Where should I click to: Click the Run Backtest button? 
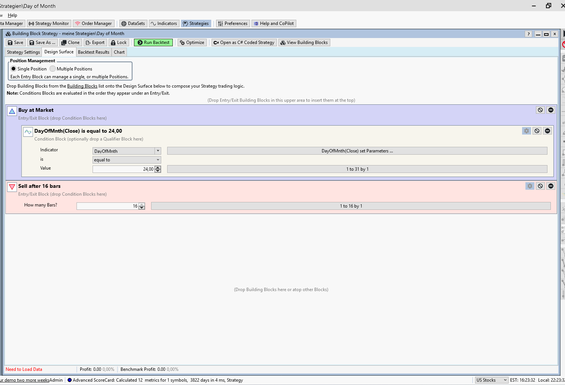click(153, 42)
